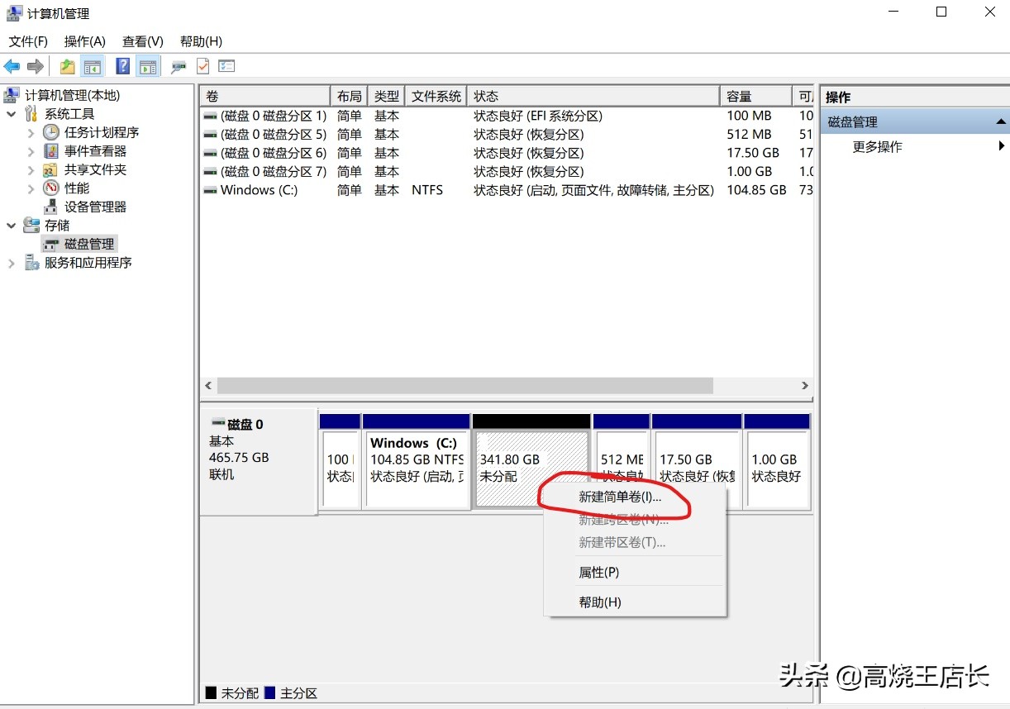Click the gray Forward arrow in toolbar

35,67
